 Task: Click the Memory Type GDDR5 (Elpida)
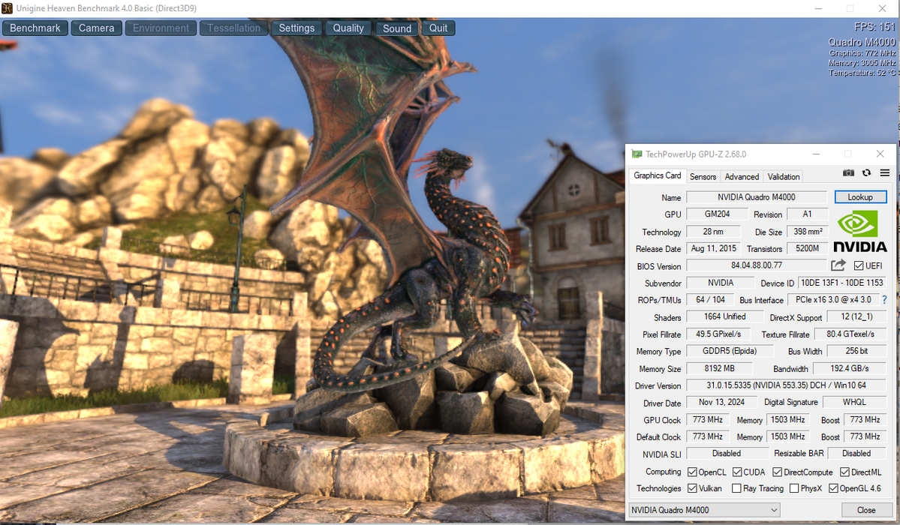[729, 351]
